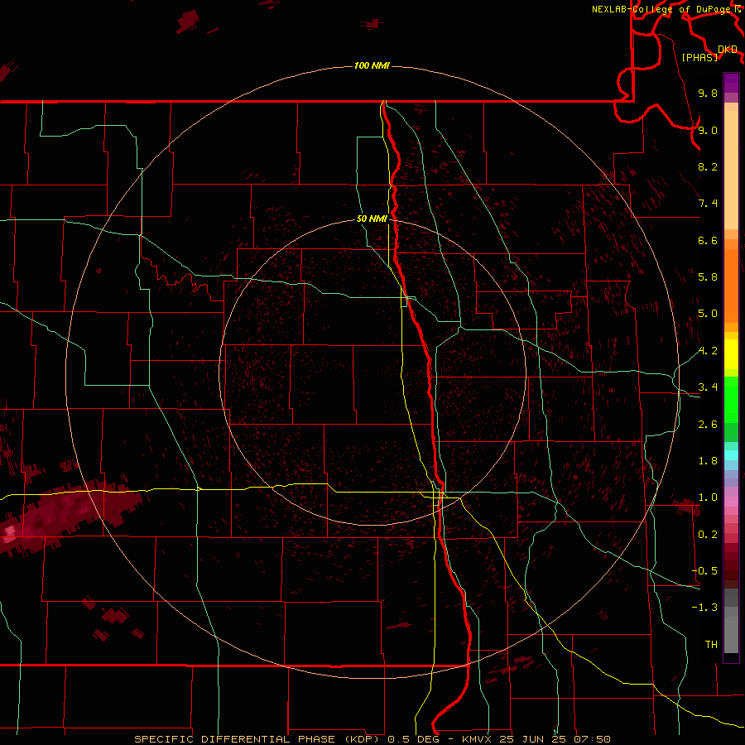Click the 100 NMI range ring label
This screenshot has height=745, width=745.
coord(372,65)
